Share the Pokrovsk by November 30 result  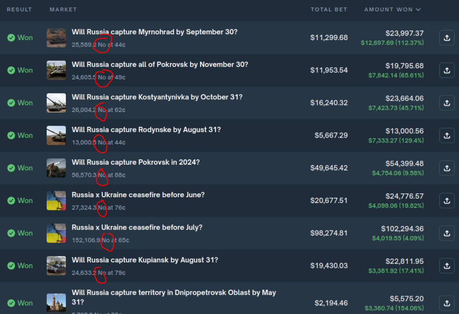tap(447, 70)
